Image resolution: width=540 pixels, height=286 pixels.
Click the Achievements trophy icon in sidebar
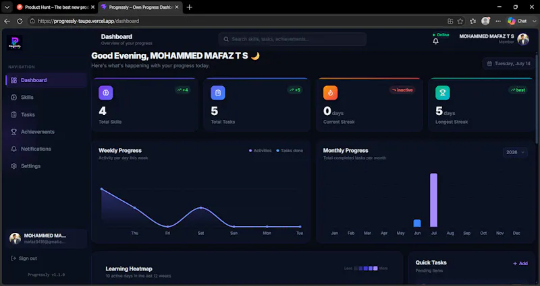coord(13,131)
